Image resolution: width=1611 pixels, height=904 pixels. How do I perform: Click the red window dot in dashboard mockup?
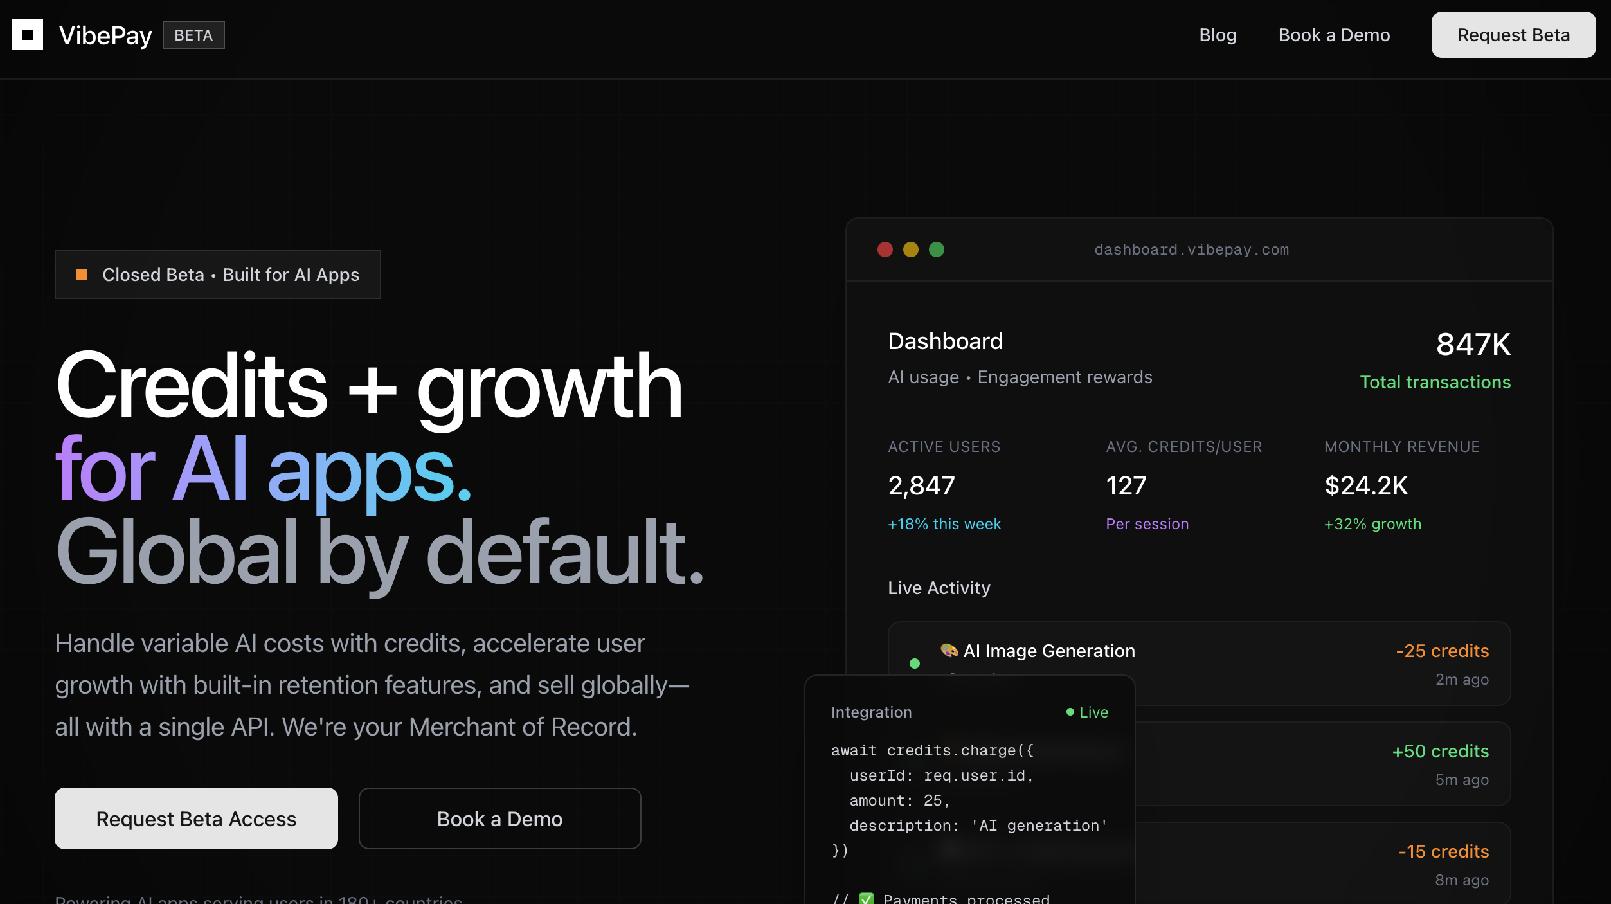click(x=885, y=249)
